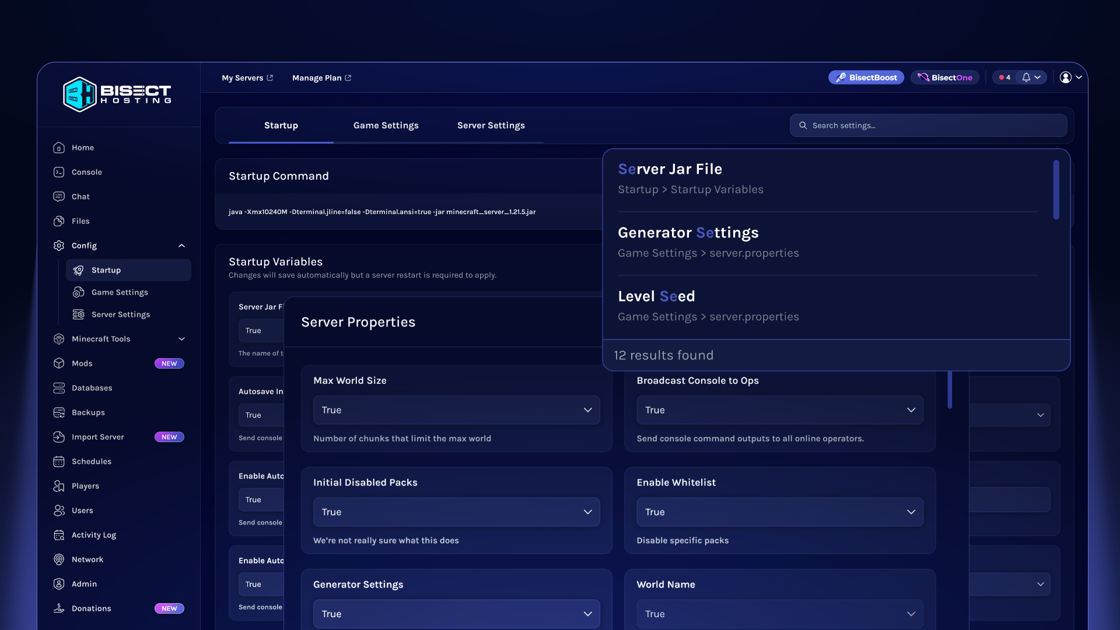Image resolution: width=1120 pixels, height=630 pixels.
Task: Select Startup in the Config submenu
Action: [128, 270]
